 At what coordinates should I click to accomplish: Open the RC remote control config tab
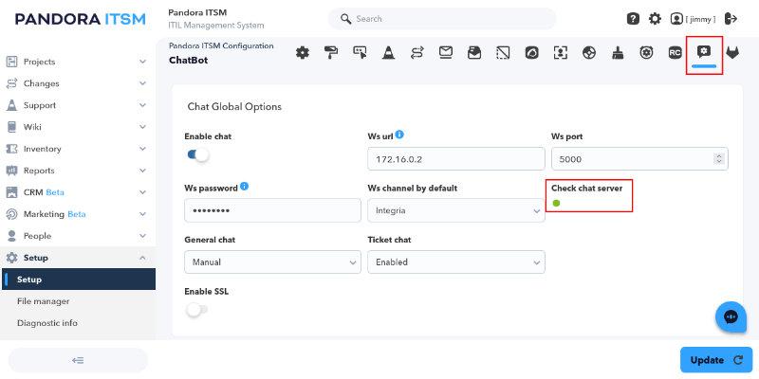tap(675, 53)
